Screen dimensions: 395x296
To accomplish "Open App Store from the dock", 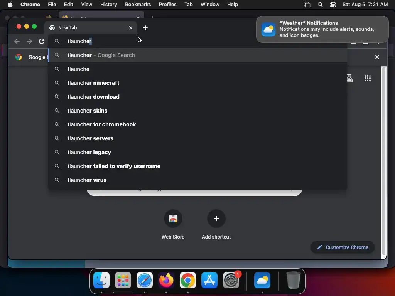I will click(209, 280).
